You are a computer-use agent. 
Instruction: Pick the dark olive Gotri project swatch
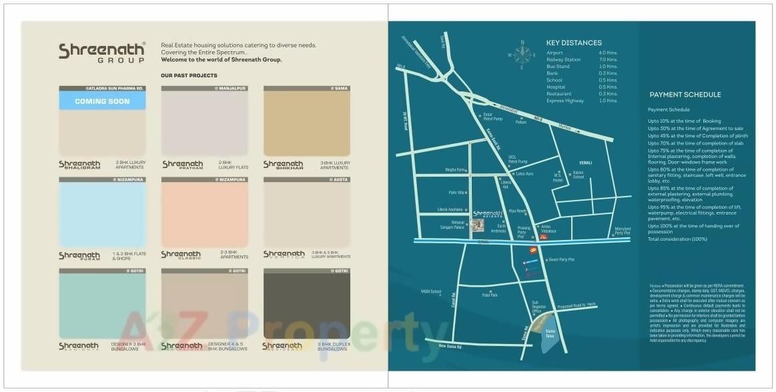[x=306, y=305]
